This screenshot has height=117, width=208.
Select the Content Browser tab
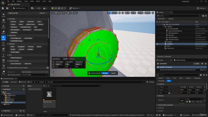pos(8,79)
